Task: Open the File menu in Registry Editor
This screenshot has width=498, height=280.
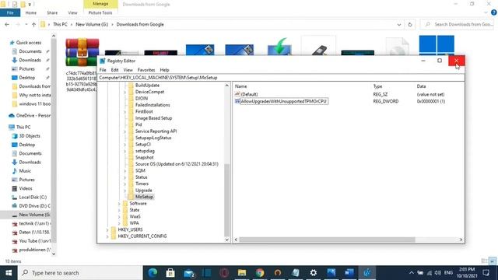Action: click(x=103, y=70)
